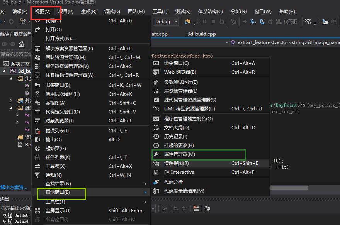
Task: Click the 服务器资源管理器 menu icon
Action: (x=37, y=66)
